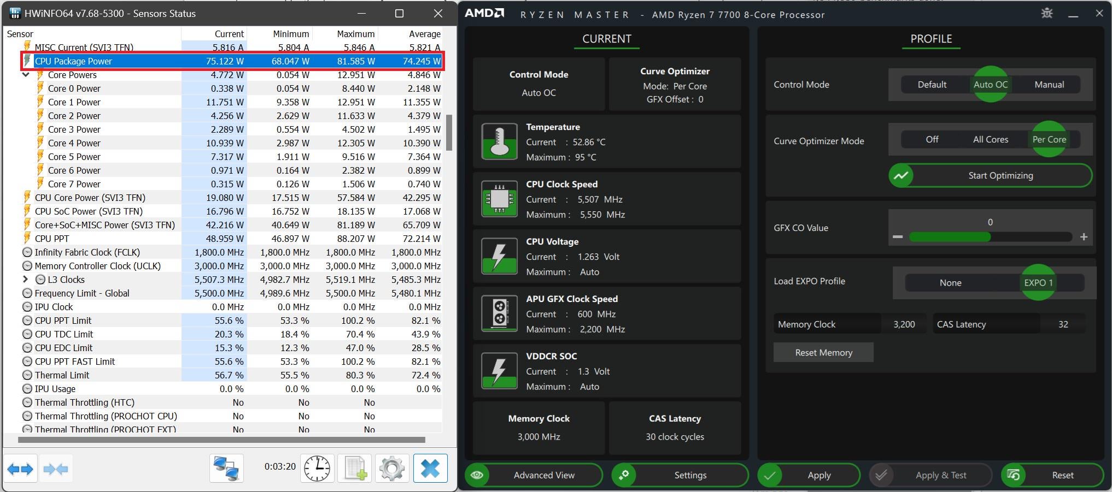The height and width of the screenshot is (492, 1112).
Task: Click Start Optimizing button
Action: click(990, 176)
